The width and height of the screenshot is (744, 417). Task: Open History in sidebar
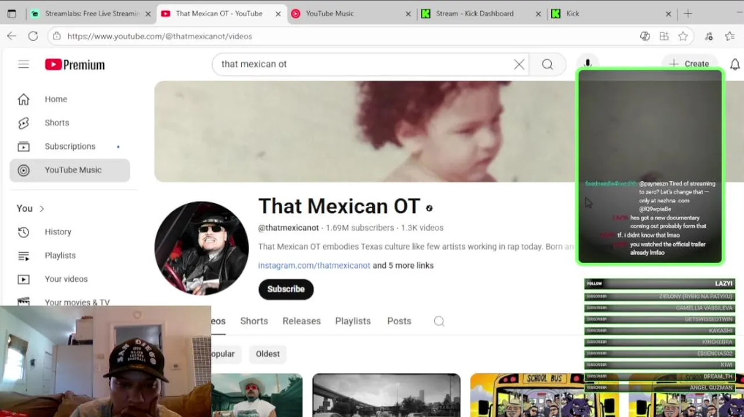pos(70,232)
